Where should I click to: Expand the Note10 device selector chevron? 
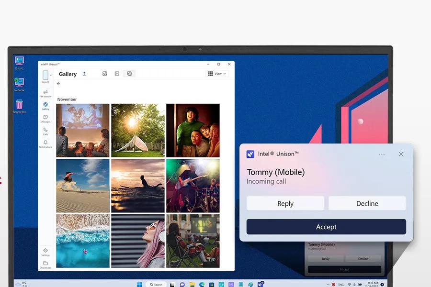point(51,75)
